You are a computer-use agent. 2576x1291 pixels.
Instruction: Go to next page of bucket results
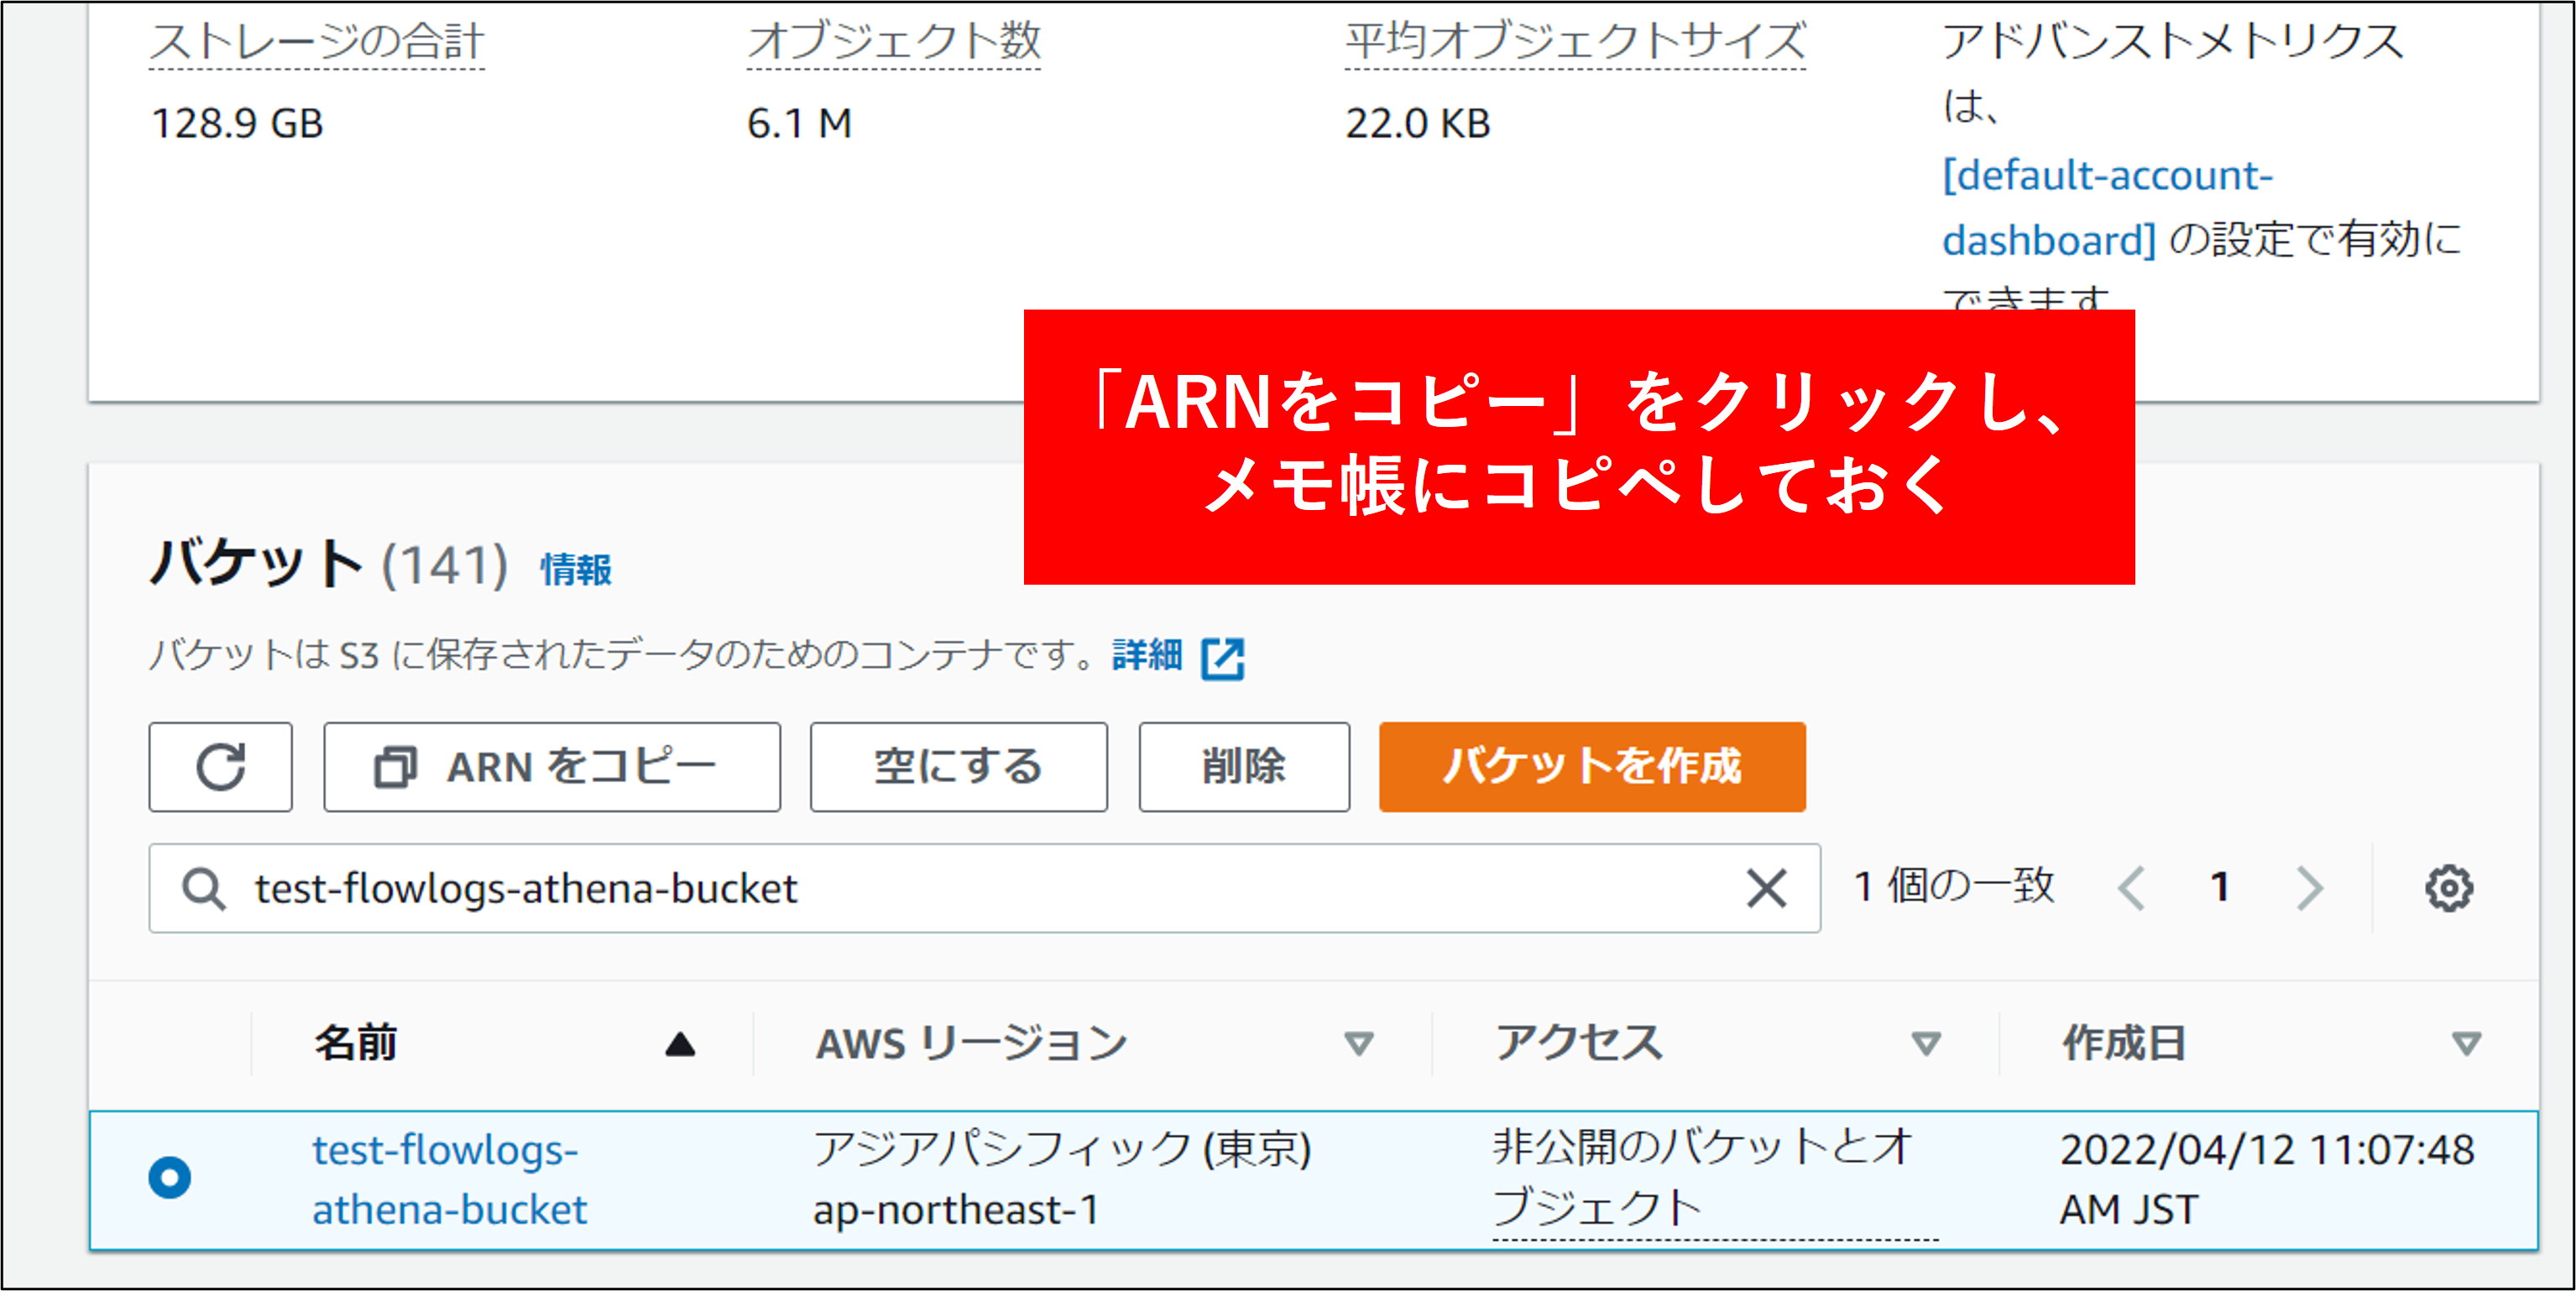click(x=2309, y=888)
